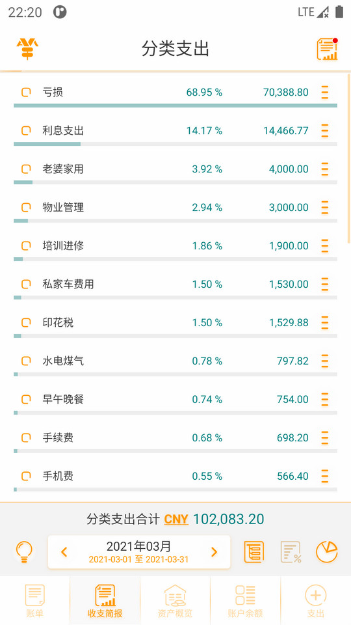Tap the orange list view icon beside date selector
351x625 pixels.
[254, 552]
